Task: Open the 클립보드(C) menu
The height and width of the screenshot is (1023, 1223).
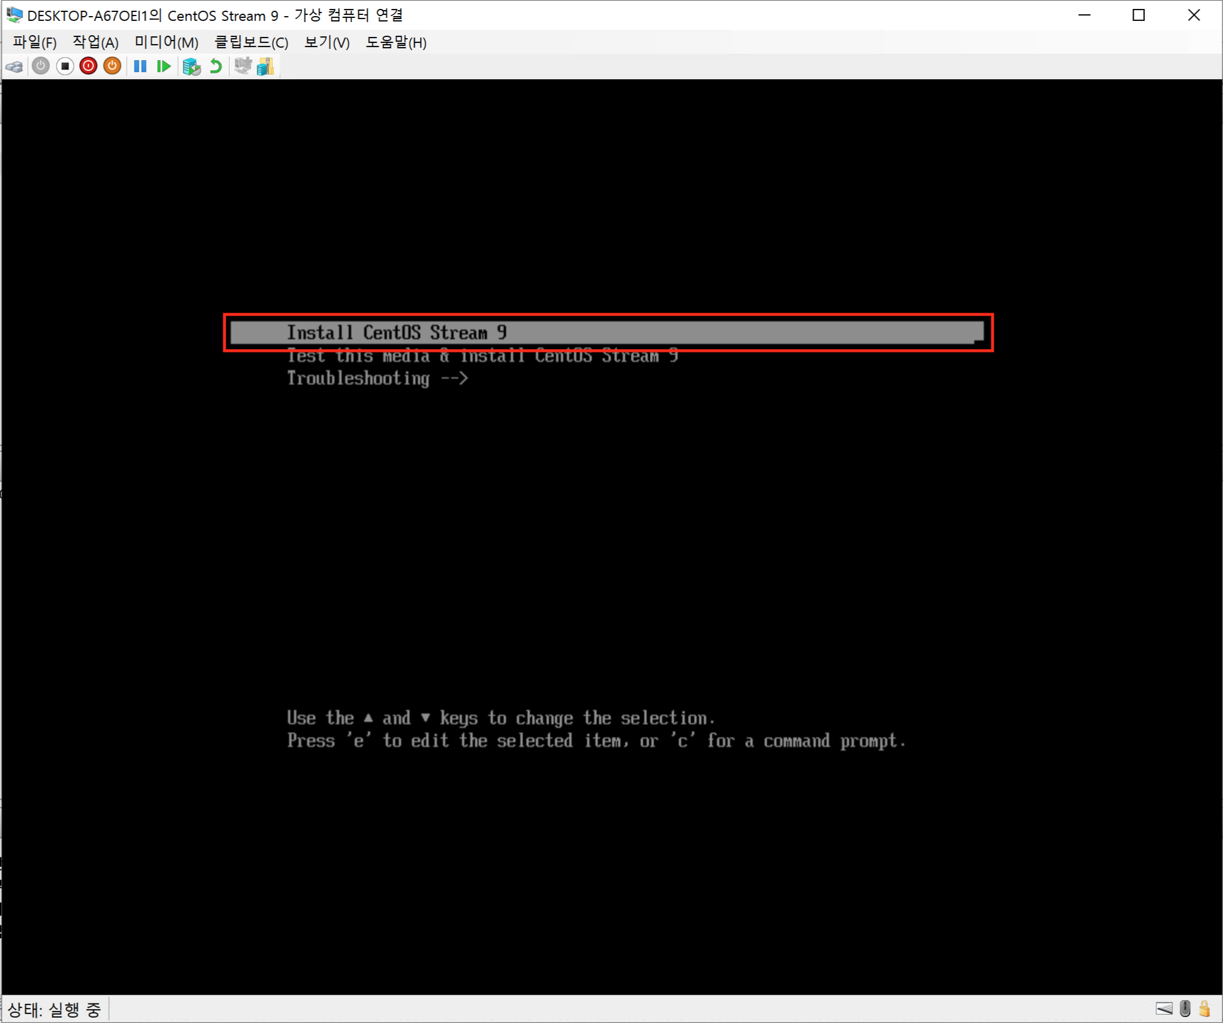Action: (251, 42)
